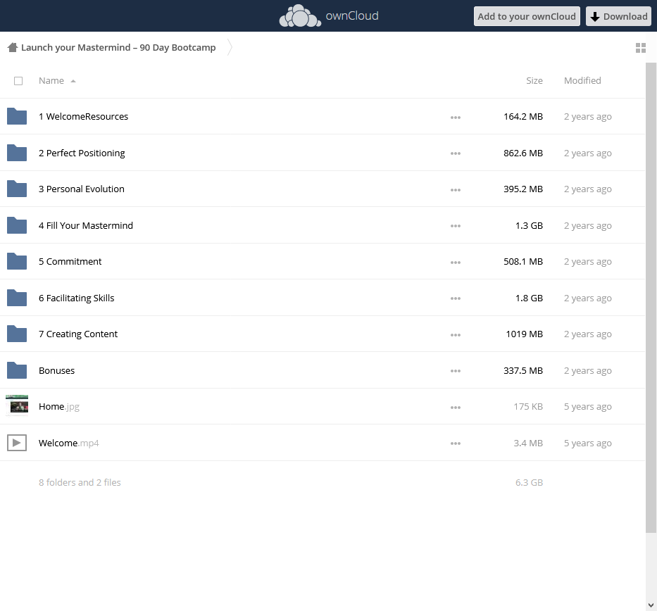This screenshot has height=611, width=657.
Task: Open the Bonuses folder name
Action: point(56,370)
